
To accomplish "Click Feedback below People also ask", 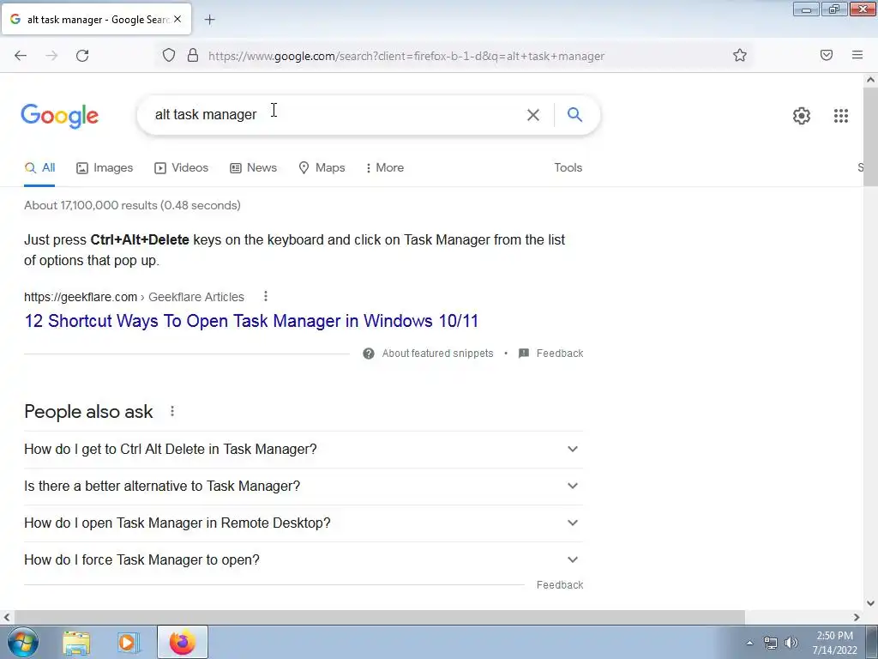I will [559, 585].
